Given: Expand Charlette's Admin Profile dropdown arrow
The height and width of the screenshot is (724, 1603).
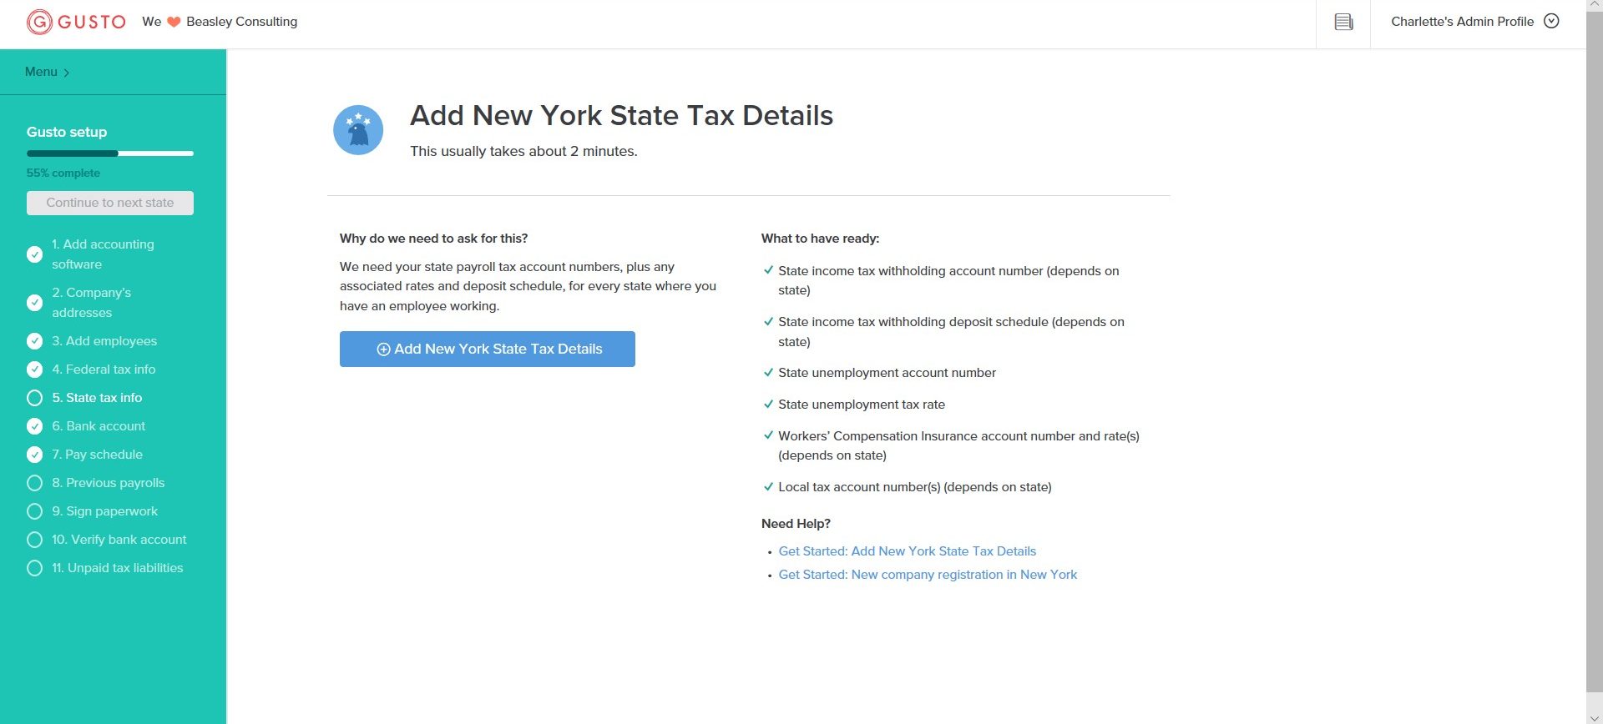Looking at the screenshot, I should tap(1551, 22).
